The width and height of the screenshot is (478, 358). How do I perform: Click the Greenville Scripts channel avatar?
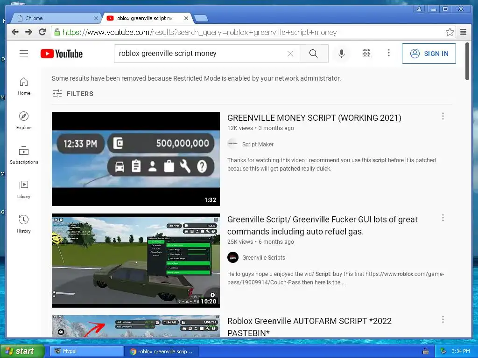coord(233,257)
